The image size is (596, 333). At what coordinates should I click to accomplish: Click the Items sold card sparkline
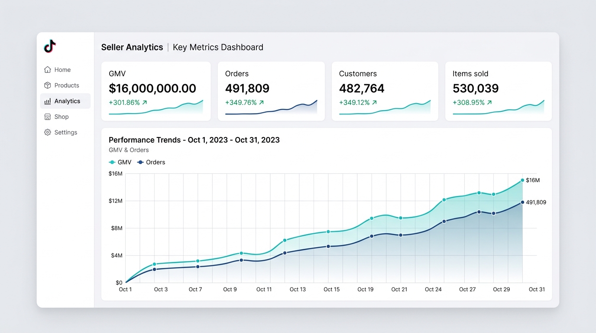coord(499,108)
